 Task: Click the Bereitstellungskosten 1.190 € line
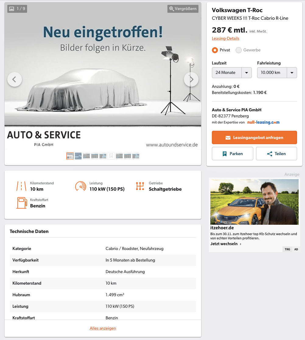click(x=239, y=92)
